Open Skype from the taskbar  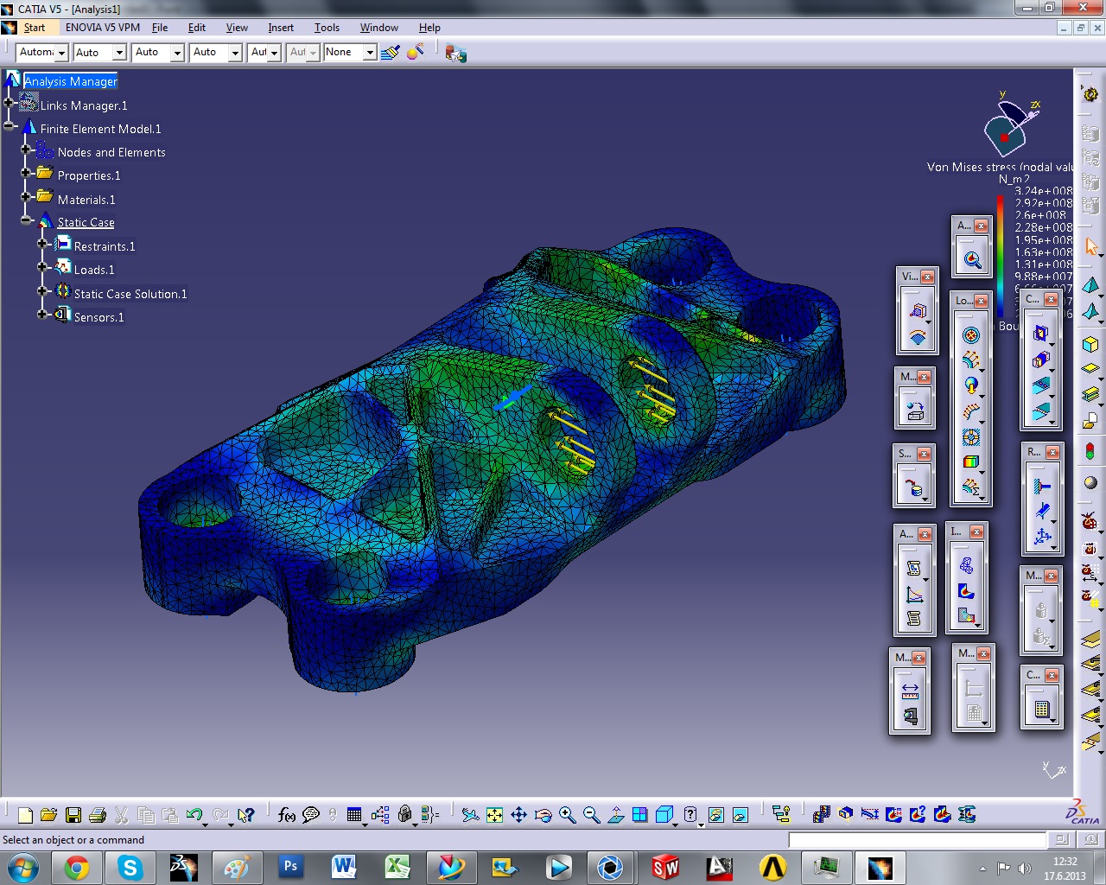coord(130,867)
